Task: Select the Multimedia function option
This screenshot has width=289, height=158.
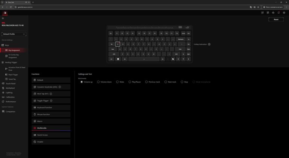Action: [51, 128]
